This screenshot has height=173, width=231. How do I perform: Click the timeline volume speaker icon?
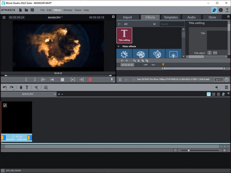[x=217, y=87]
